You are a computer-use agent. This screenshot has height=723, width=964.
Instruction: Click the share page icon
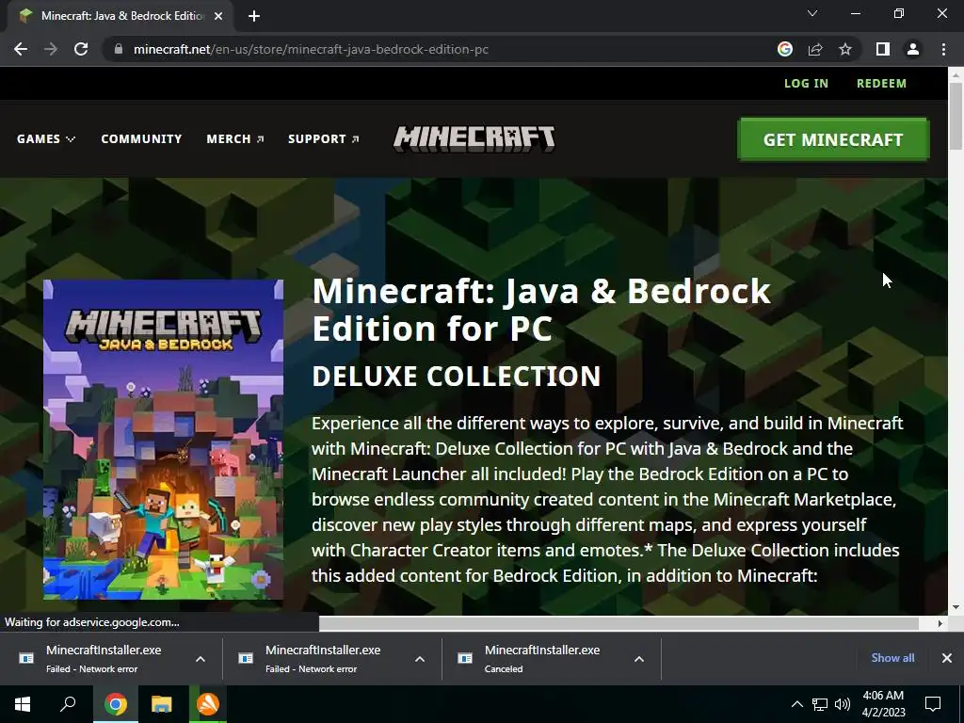(x=815, y=49)
